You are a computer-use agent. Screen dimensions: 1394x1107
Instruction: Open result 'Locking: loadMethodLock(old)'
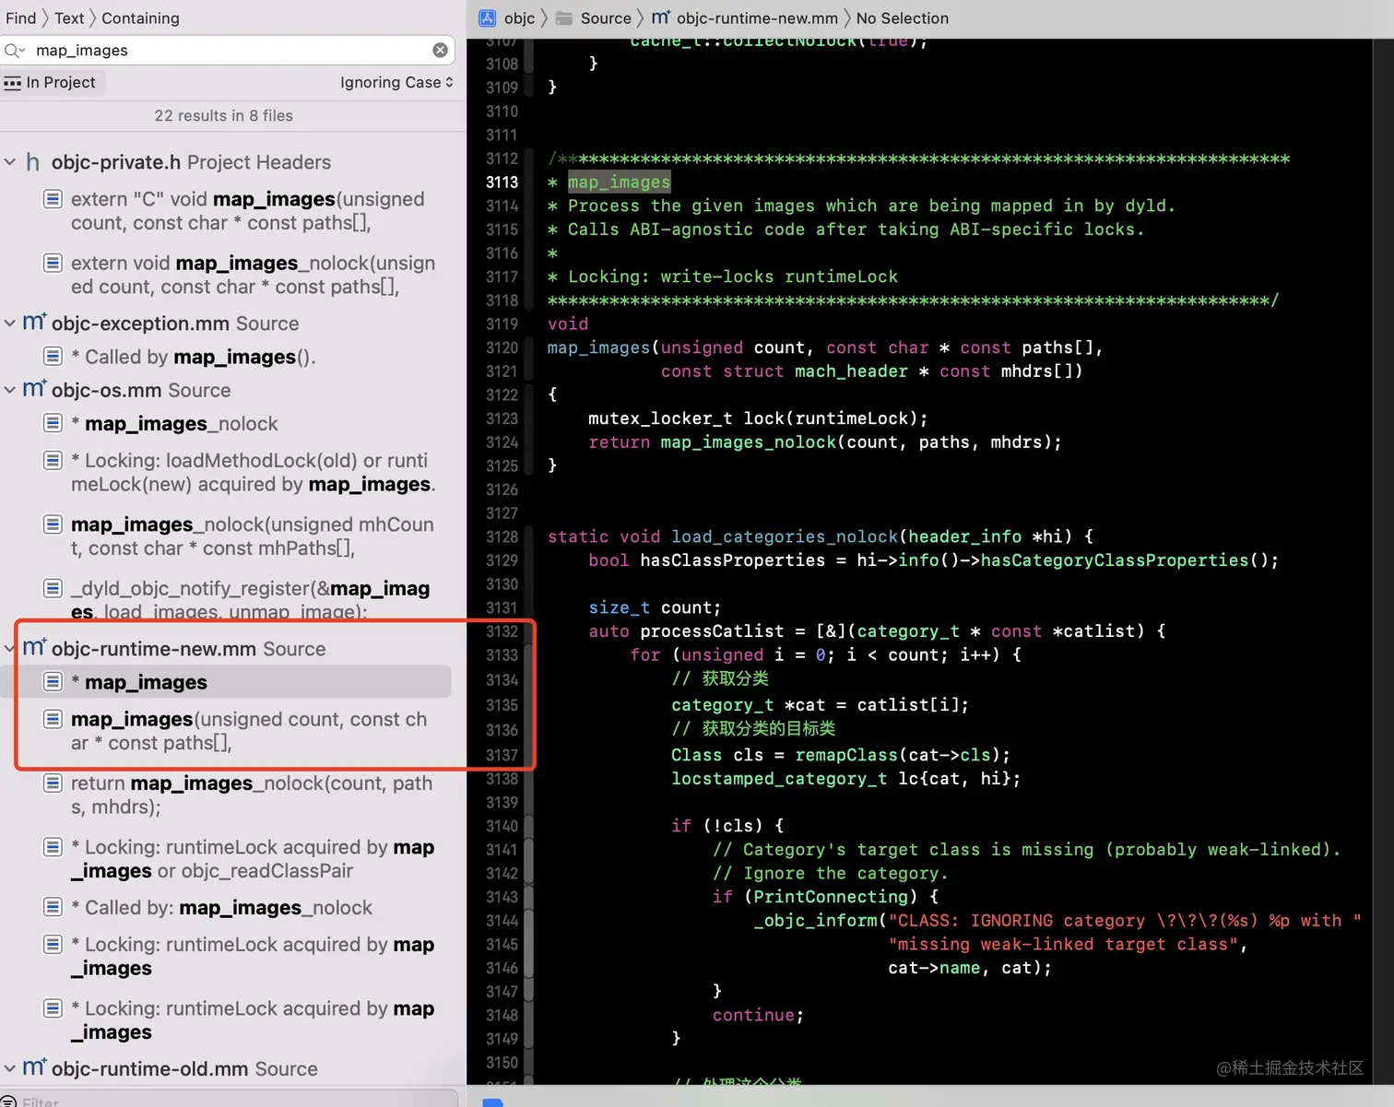pos(253,472)
